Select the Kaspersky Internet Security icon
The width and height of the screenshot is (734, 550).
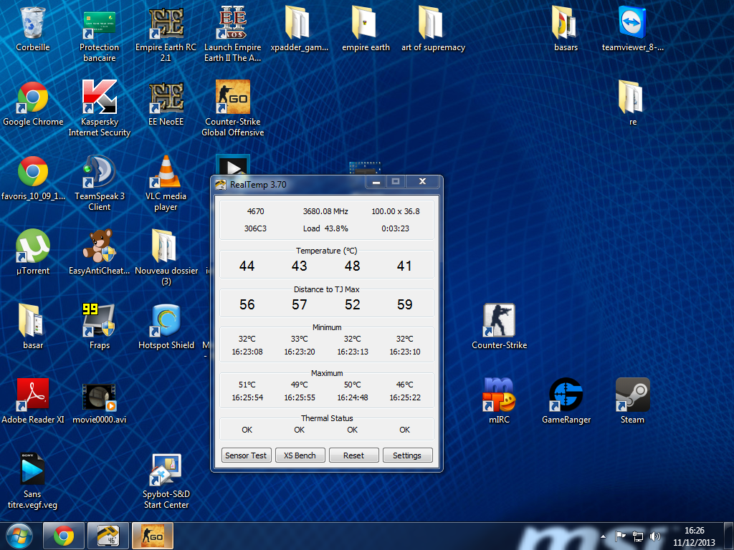pyautogui.click(x=100, y=98)
